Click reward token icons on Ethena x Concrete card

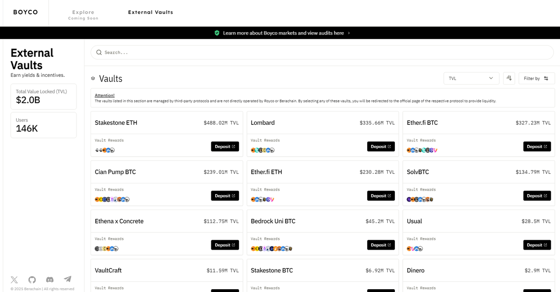point(107,249)
